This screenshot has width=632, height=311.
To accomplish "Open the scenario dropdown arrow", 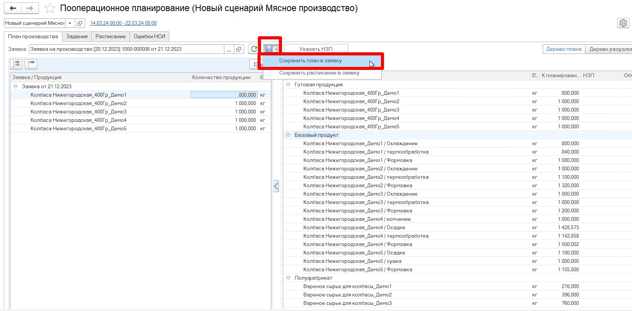I will pyautogui.click(x=70, y=23).
